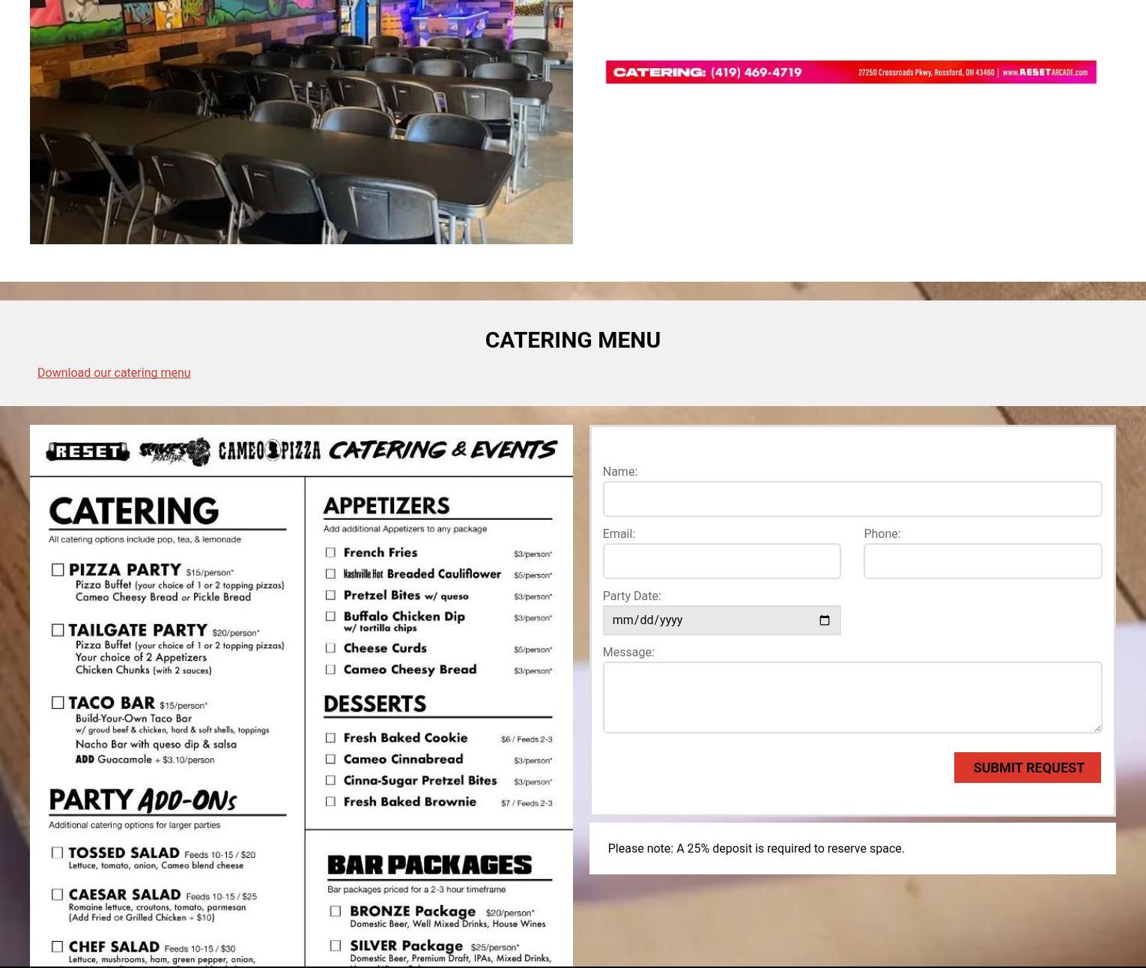Screen dimensions: 1146x968
Task: Click 'French Fries' appetizer text
Action: click(381, 553)
